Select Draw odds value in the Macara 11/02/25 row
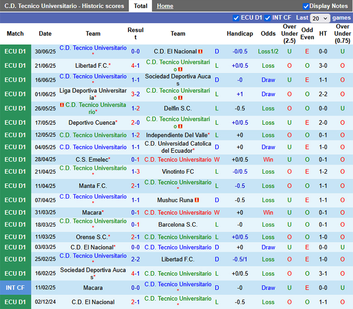This screenshot has width=353, height=309. (268, 288)
